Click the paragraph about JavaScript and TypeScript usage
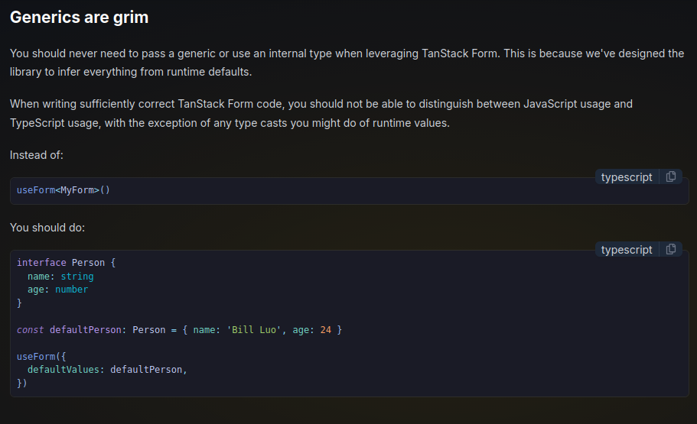This screenshot has height=424, width=697. pyautogui.click(x=321, y=113)
